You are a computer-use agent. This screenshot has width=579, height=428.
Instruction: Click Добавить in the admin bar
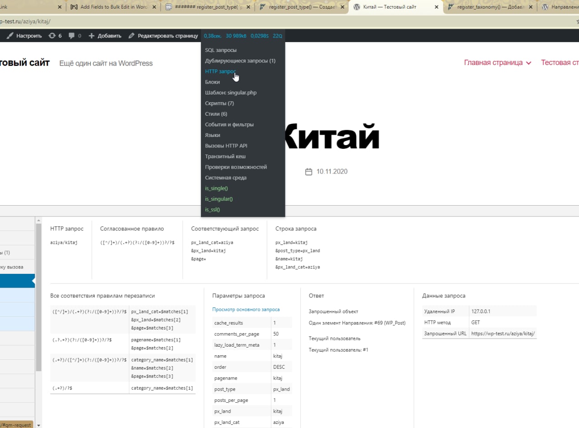pos(109,36)
